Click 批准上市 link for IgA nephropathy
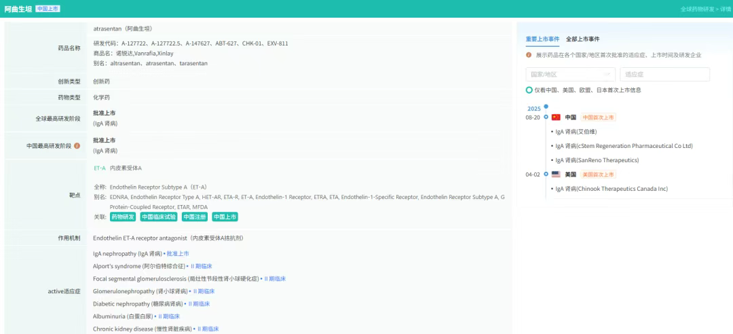Screen dimensions: 733x334 coord(178,253)
